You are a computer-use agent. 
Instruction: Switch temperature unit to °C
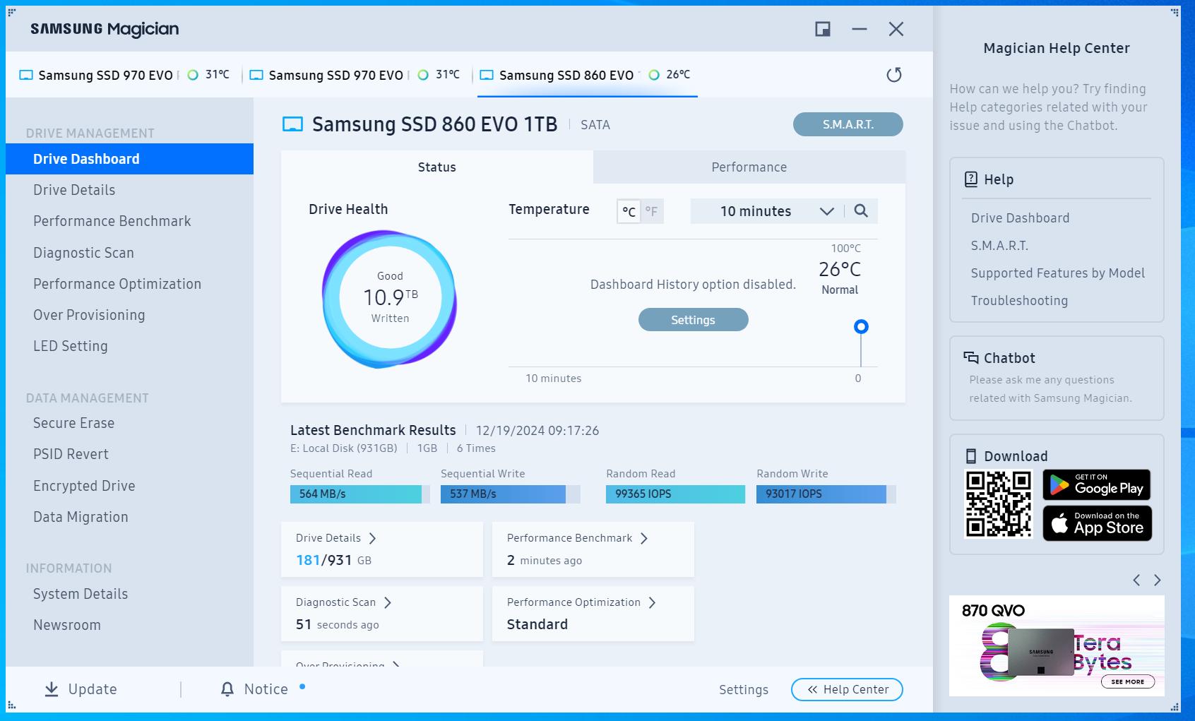(629, 211)
